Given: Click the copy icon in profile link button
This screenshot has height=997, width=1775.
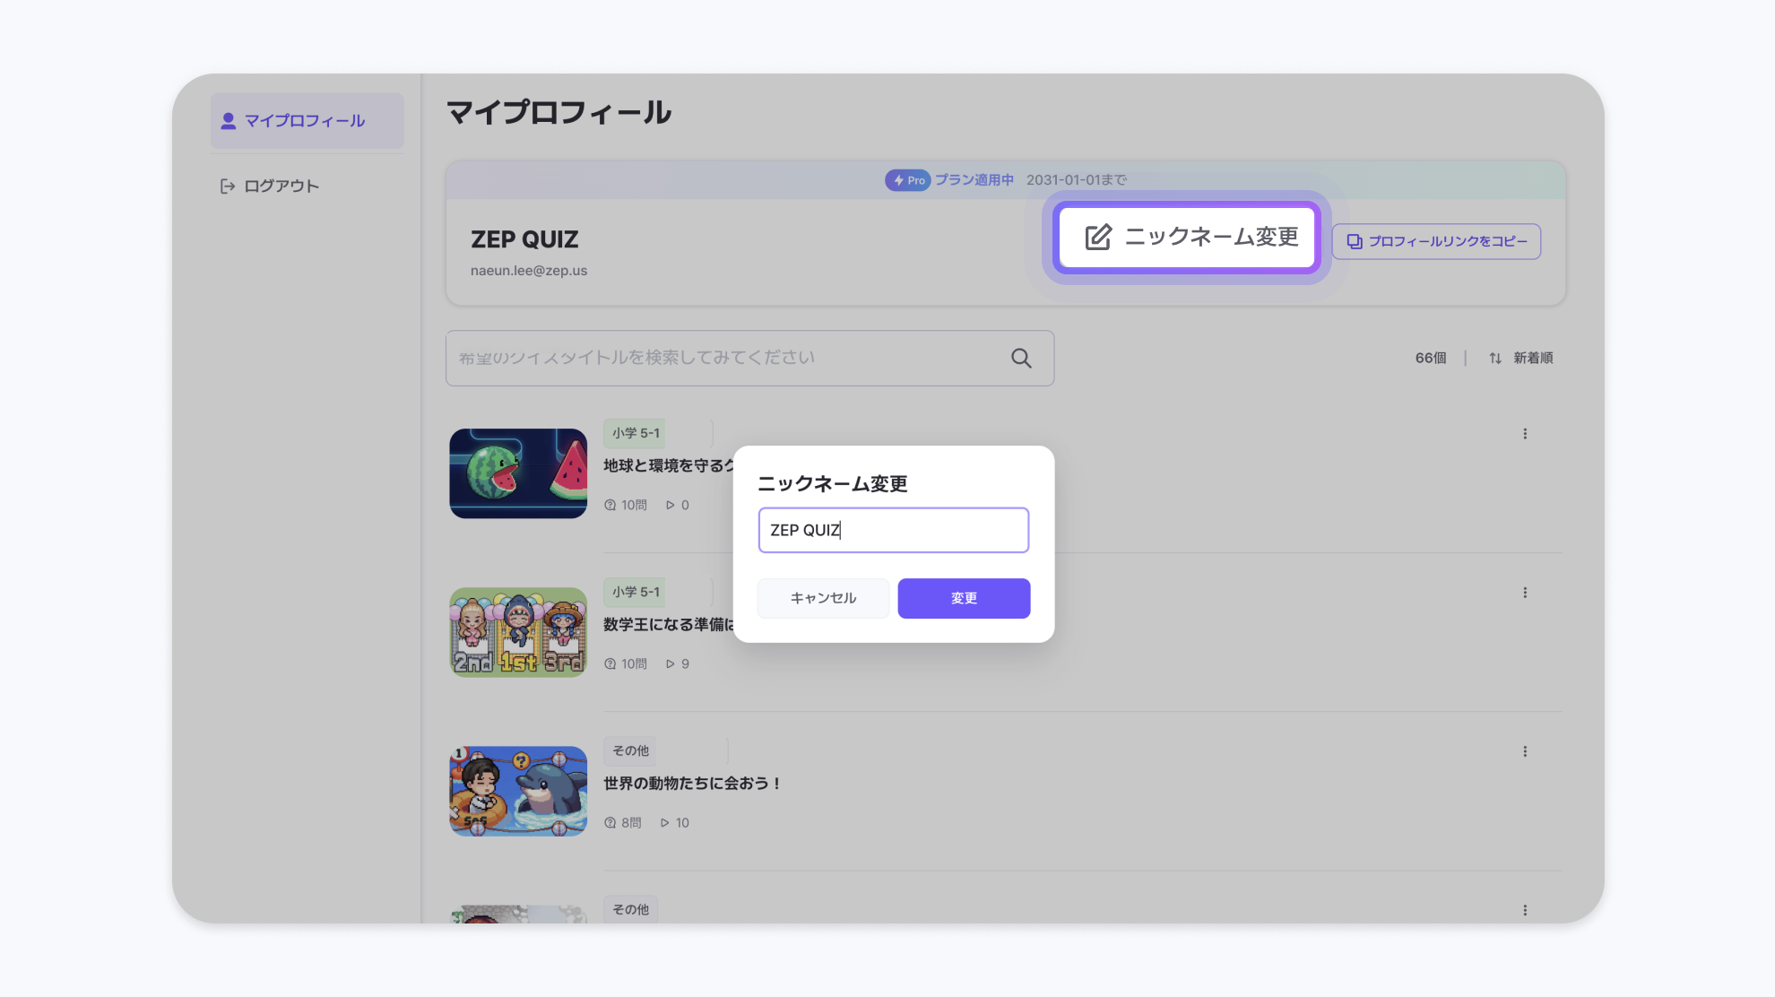Looking at the screenshot, I should [x=1355, y=242].
